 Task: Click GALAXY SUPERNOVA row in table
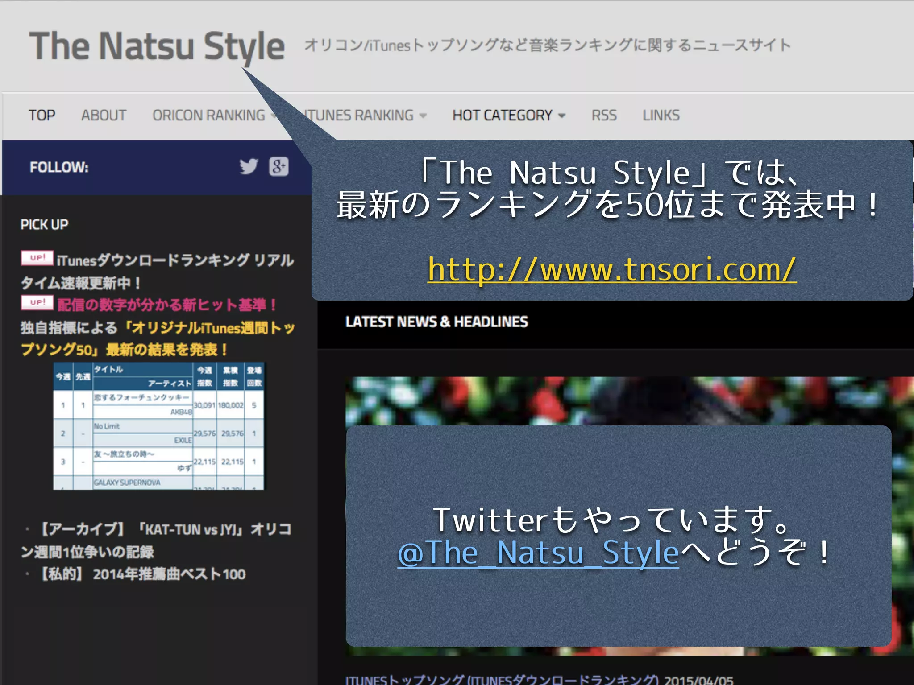coord(158,483)
